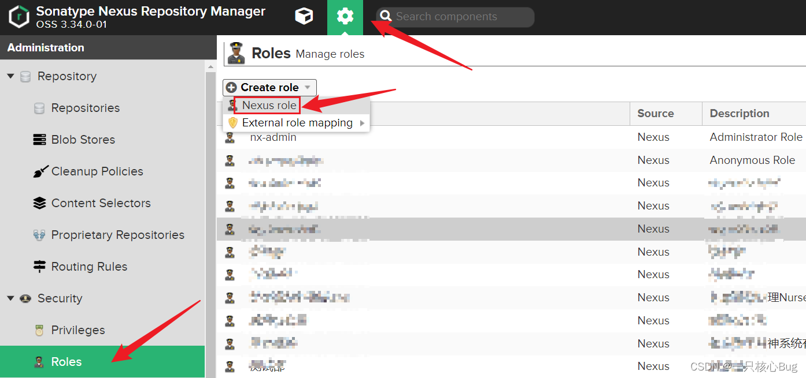Click the Privileges medal icon
The width and height of the screenshot is (806, 378).
click(x=39, y=330)
